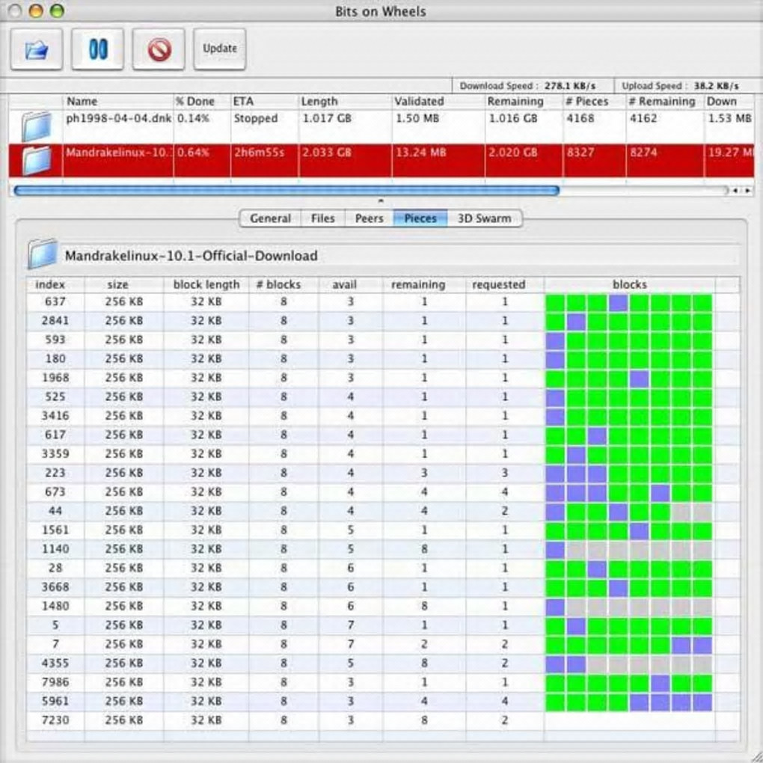This screenshot has height=763, width=763.
Task: Select piece row with index 4355
Action: [383, 663]
